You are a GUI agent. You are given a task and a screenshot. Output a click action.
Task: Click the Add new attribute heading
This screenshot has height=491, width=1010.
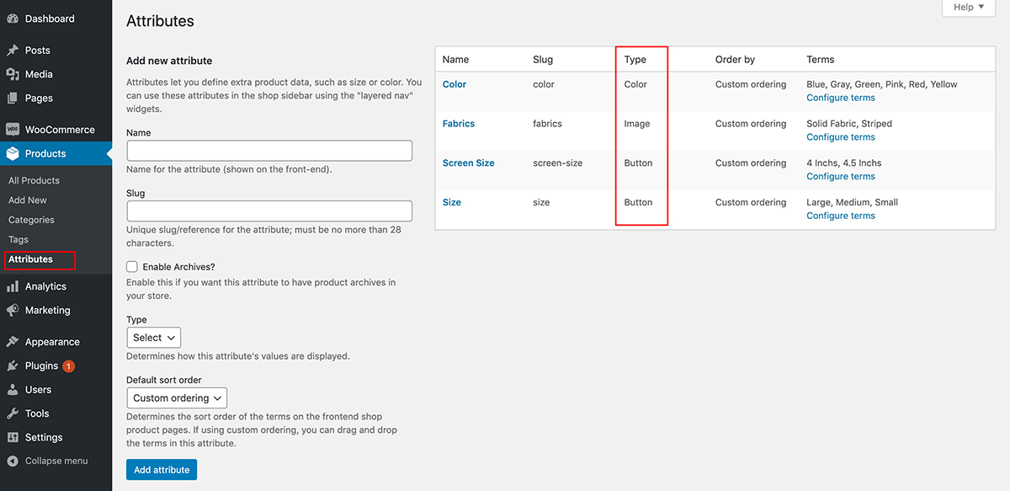pos(169,61)
